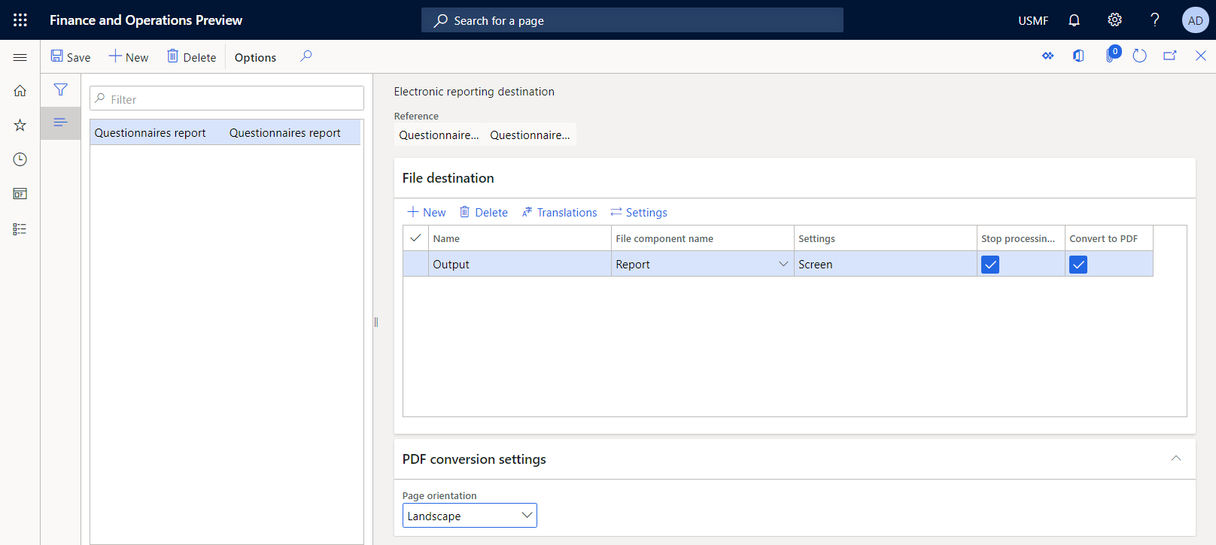
Task: Toggle the list view lines icon
Action: click(61, 123)
